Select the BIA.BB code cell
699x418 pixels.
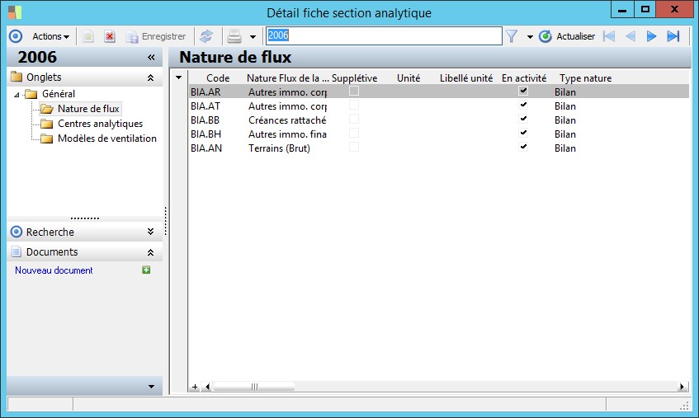[x=205, y=120]
